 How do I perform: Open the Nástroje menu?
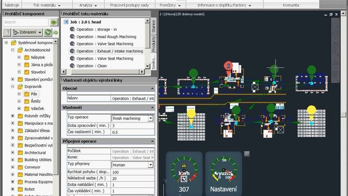tap(11, 5)
